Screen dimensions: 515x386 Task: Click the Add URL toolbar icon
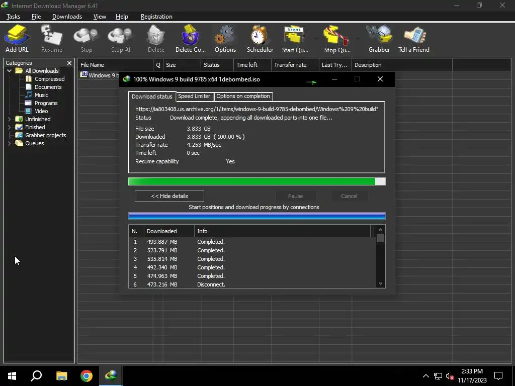pos(17,39)
